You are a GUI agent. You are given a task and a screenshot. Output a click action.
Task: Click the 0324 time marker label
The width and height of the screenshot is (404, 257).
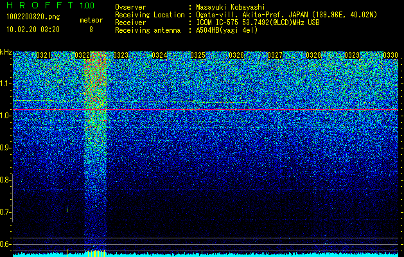coord(159,55)
